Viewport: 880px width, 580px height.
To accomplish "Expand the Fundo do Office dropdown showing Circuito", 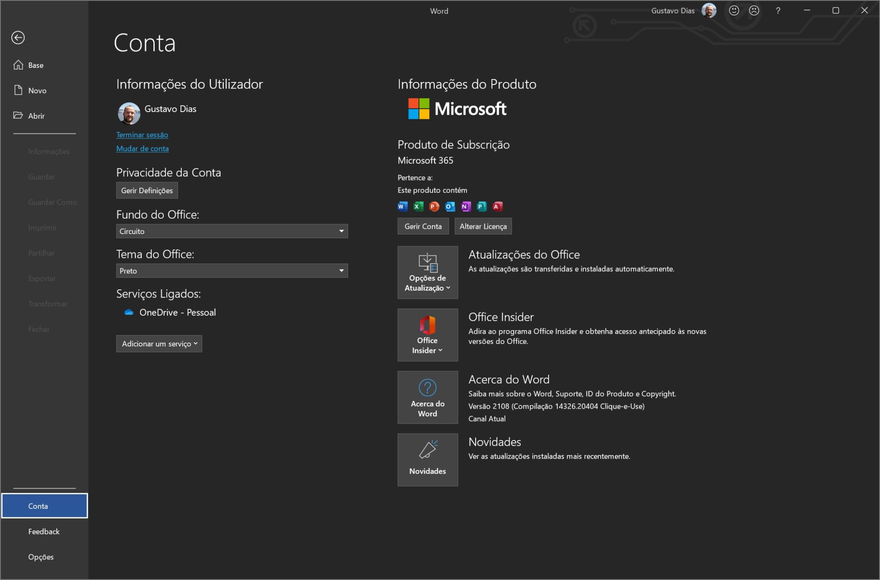I will pos(232,231).
